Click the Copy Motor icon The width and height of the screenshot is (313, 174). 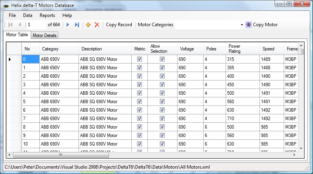click(249, 25)
